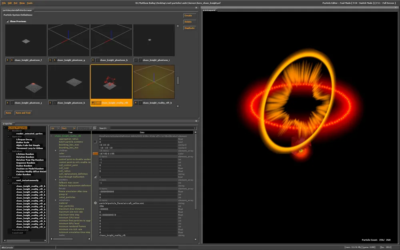Open the Search field dropdown arrow

pos(195,128)
